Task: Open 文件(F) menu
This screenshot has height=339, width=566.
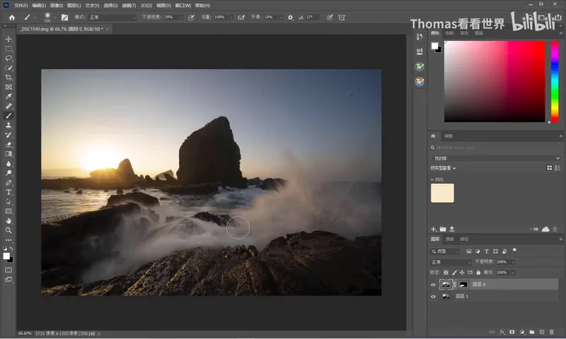Action: [21, 6]
